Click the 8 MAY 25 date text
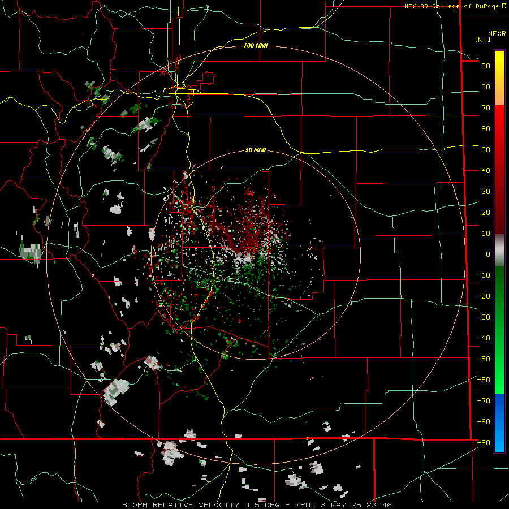The image size is (509, 509). (343, 505)
